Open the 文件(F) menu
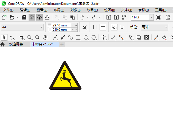The width and height of the screenshot is (173, 114). (8, 10)
